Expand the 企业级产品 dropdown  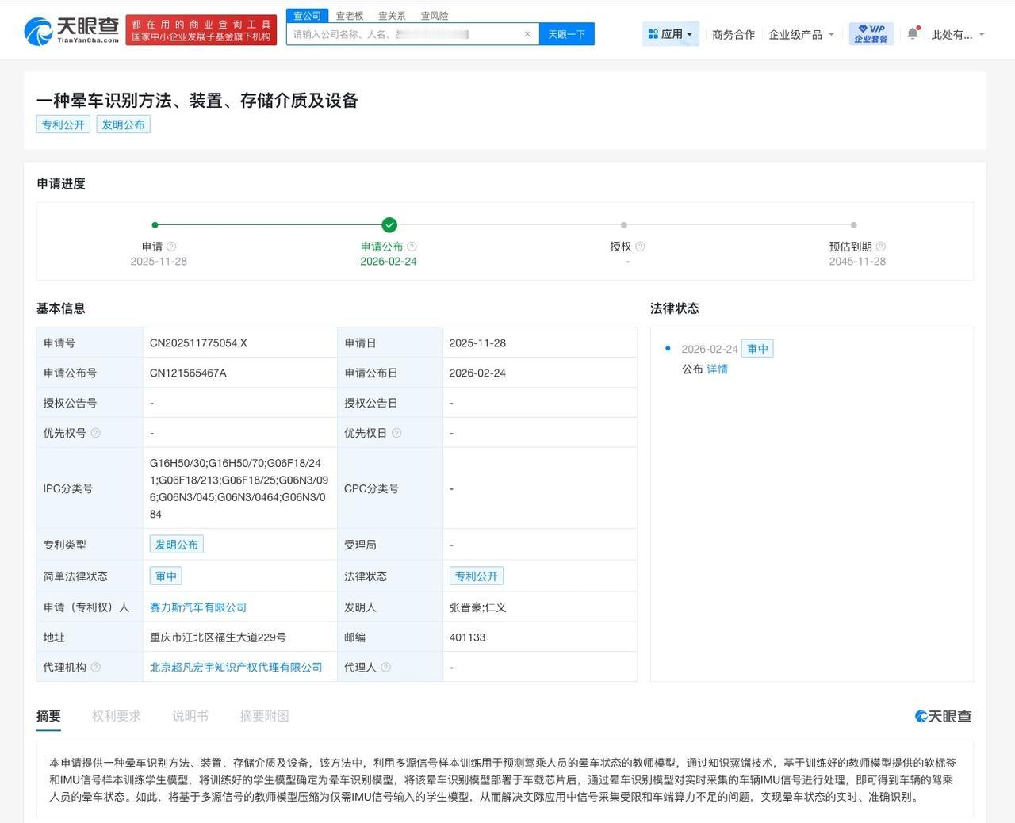coord(802,34)
